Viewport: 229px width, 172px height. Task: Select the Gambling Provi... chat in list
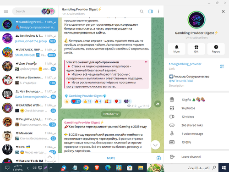point(29,24)
